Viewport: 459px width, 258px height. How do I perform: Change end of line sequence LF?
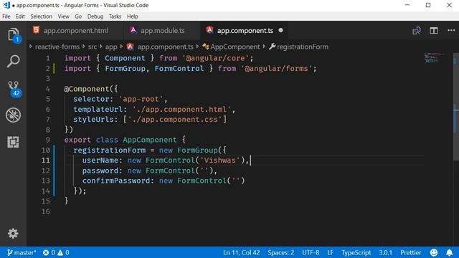(x=330, y=252)
